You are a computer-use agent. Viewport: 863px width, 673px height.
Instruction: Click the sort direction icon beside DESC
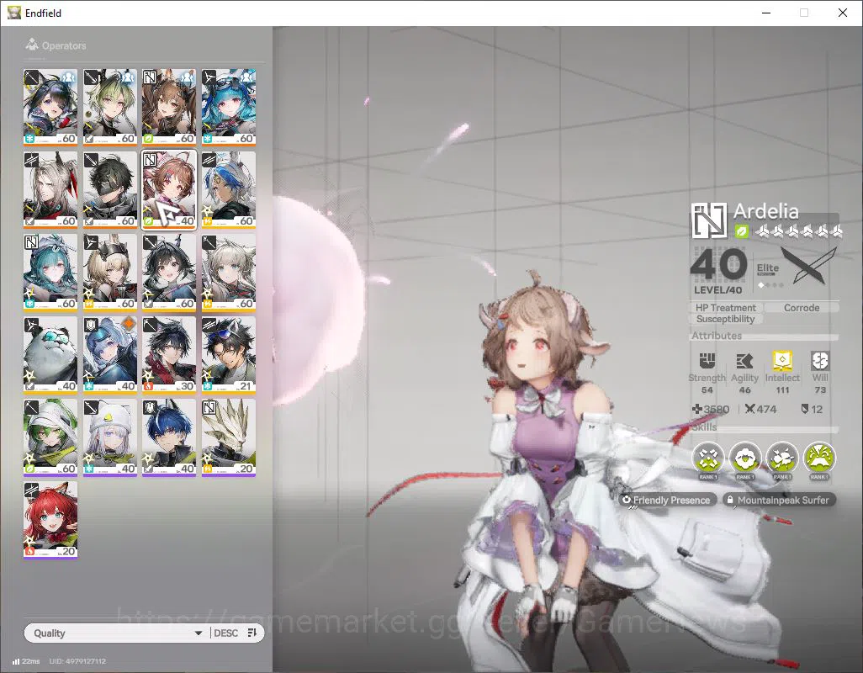click(x=252, y=633)
